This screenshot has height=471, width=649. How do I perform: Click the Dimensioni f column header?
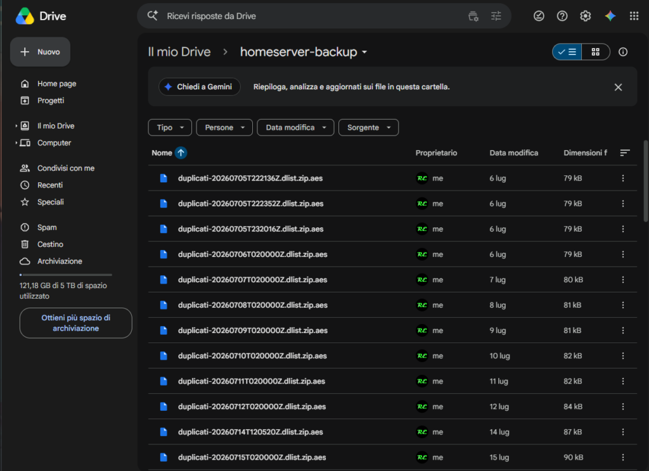click(585, 153)
